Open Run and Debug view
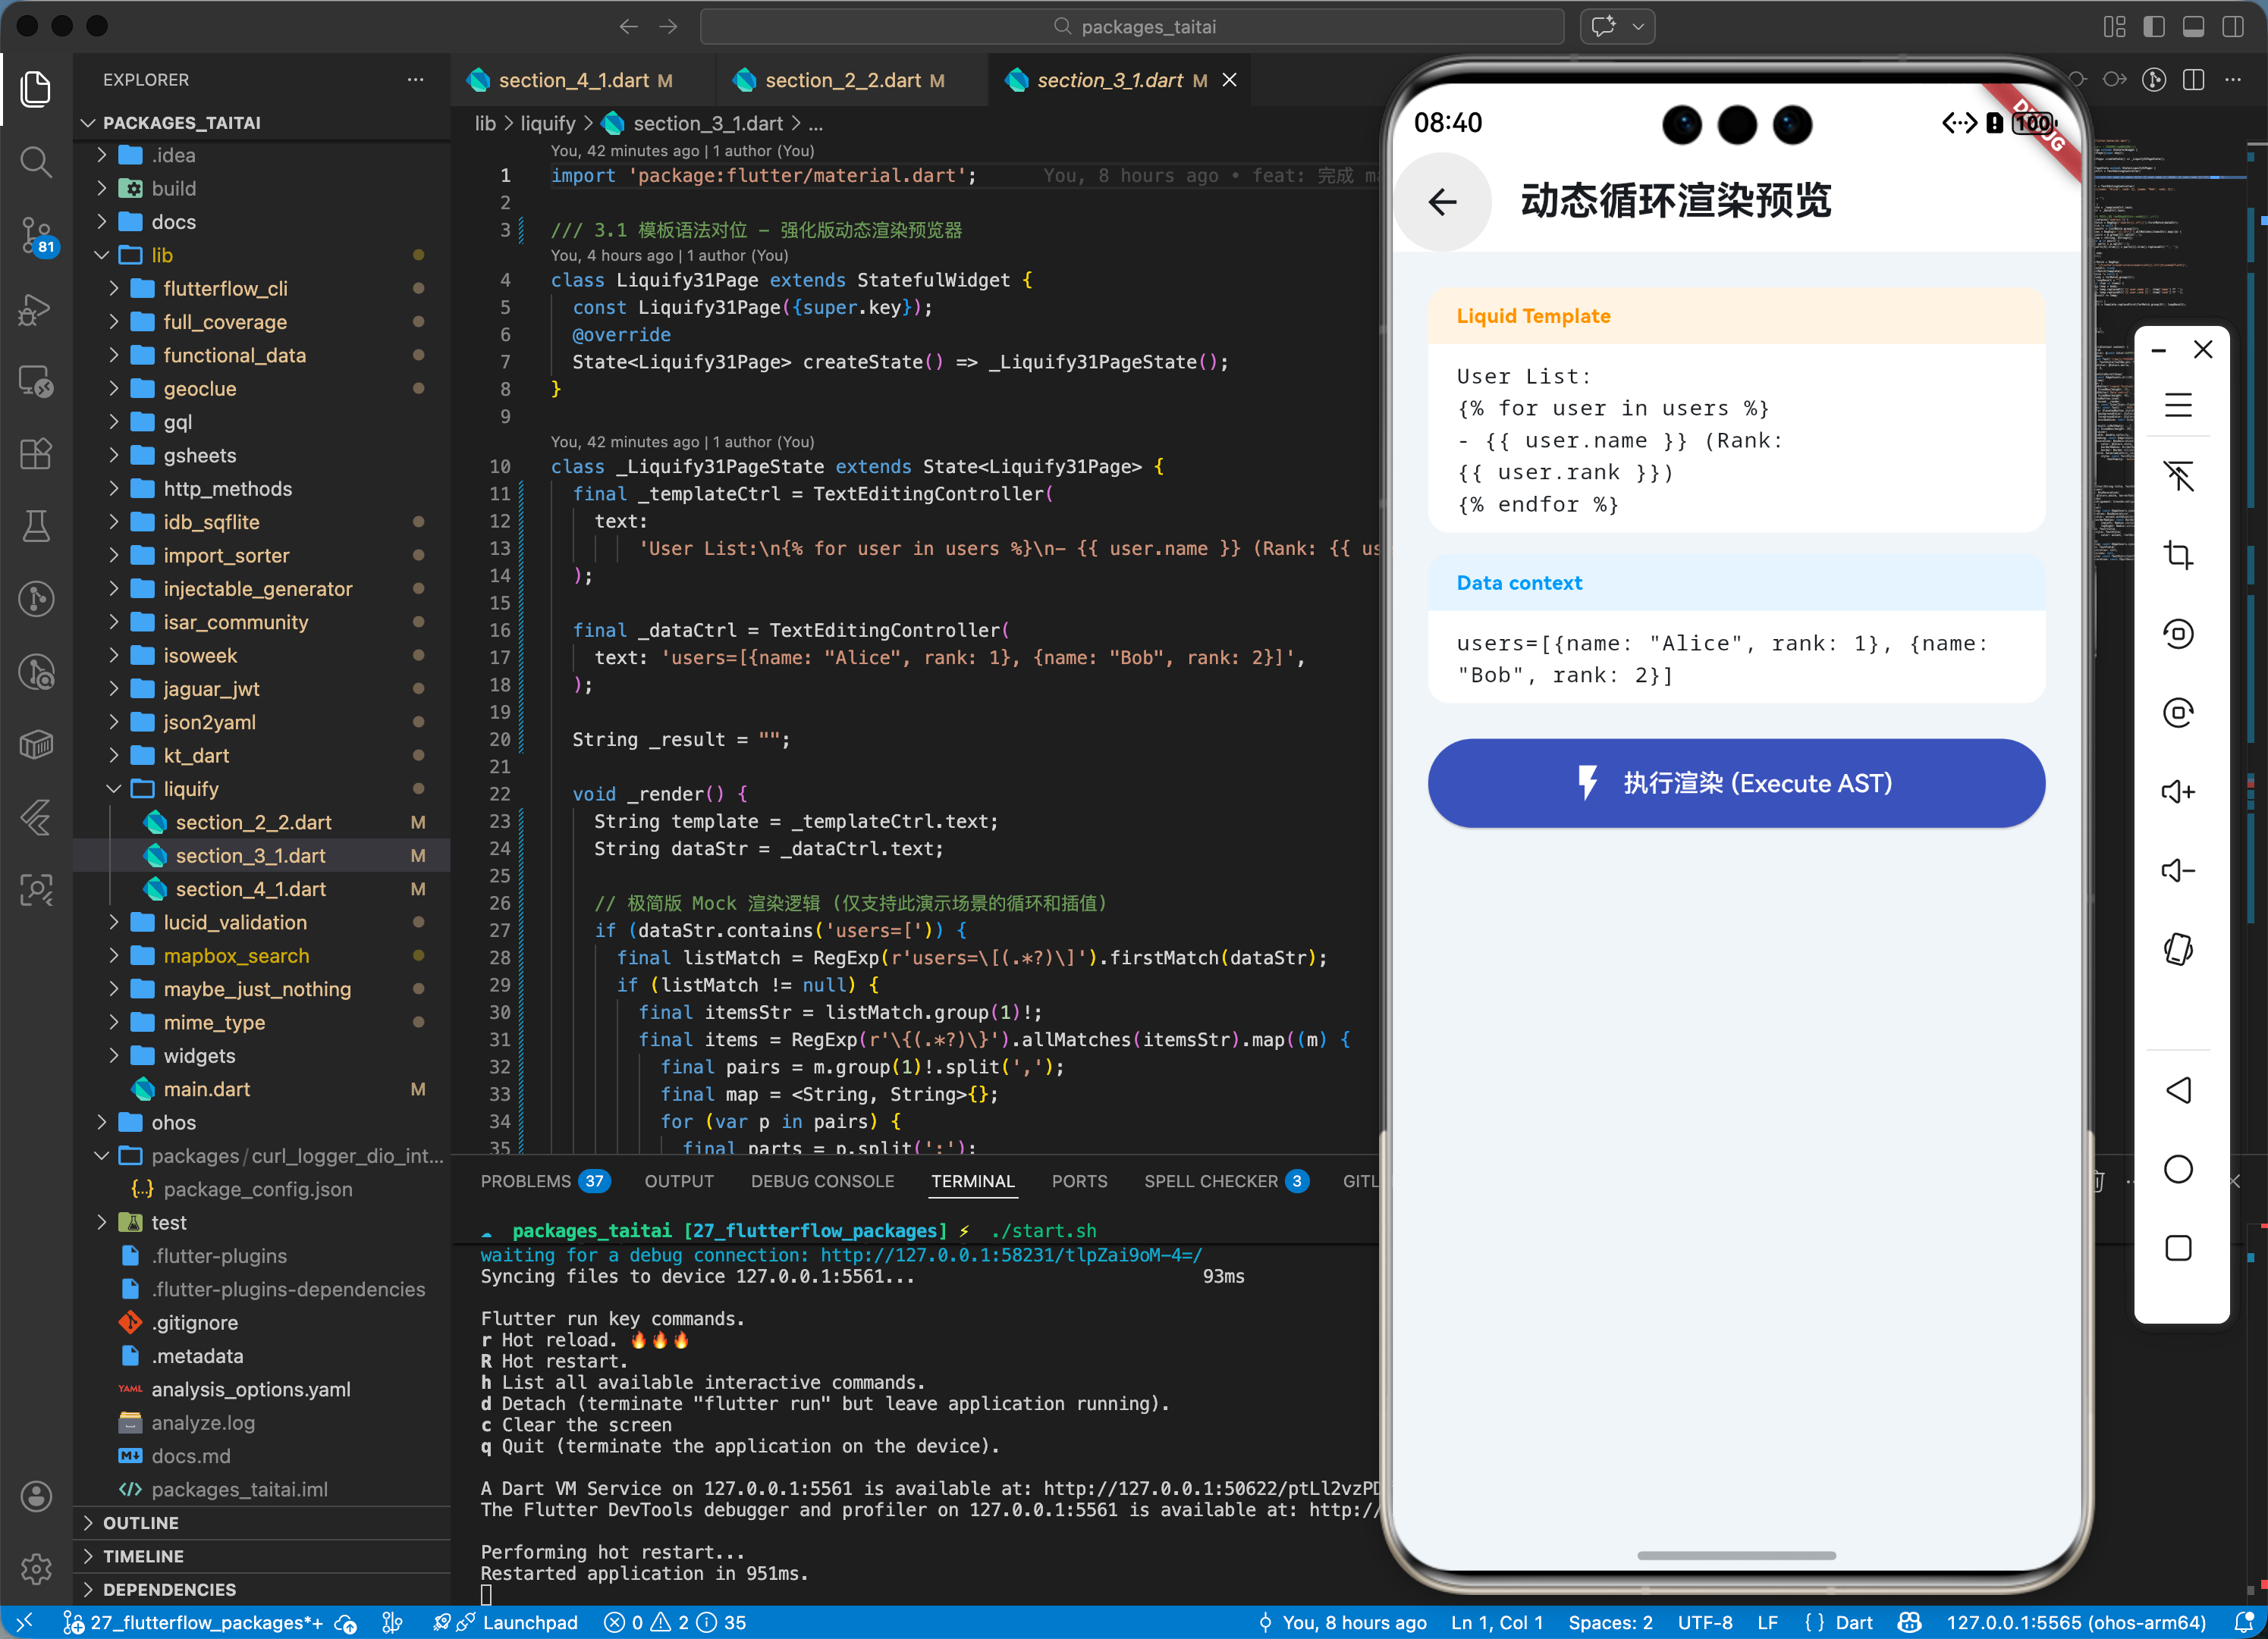Viewport: 2268px width, 1639px height. tap(36, 309)
